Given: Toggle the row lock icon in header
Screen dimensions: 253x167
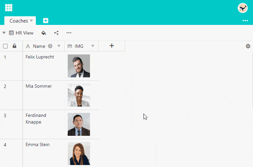Looking at the screenshot, I should coord(14,46).
